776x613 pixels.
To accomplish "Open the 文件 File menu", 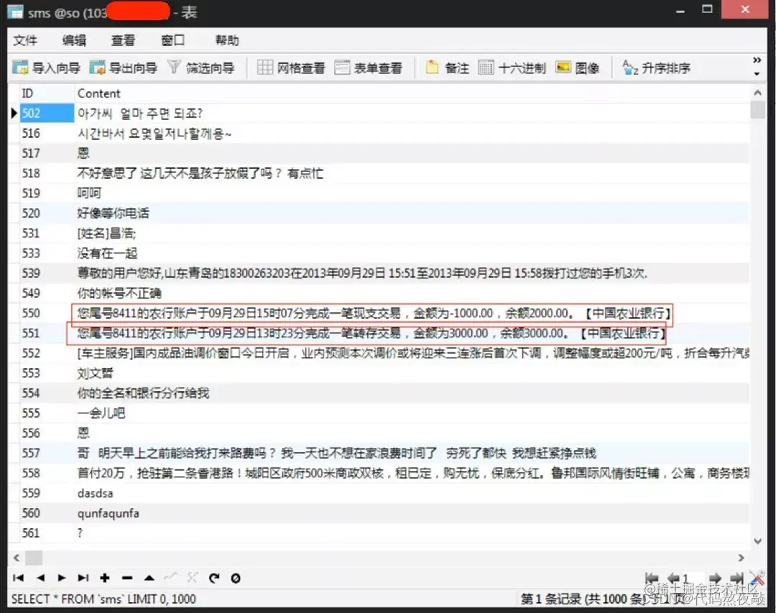I will [25, 40].
